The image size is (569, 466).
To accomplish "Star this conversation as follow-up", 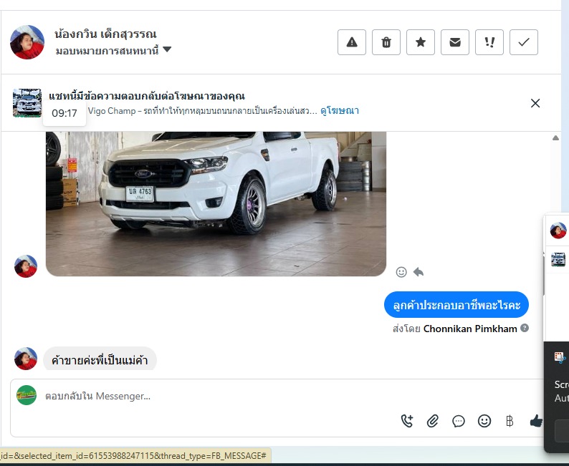I will click(421, 42).
